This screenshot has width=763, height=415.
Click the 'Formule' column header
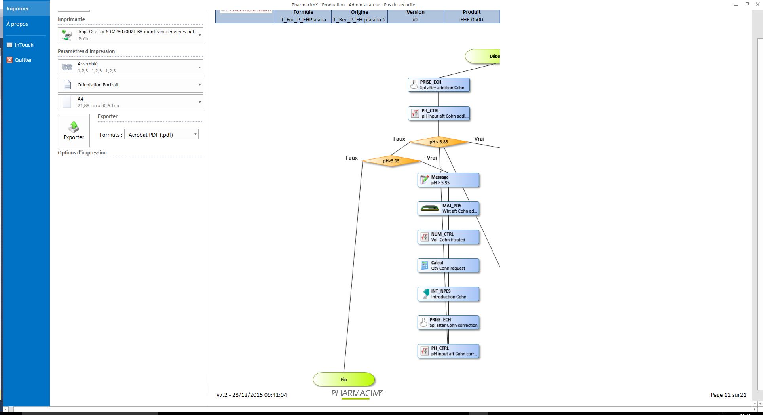click(304, 12)
